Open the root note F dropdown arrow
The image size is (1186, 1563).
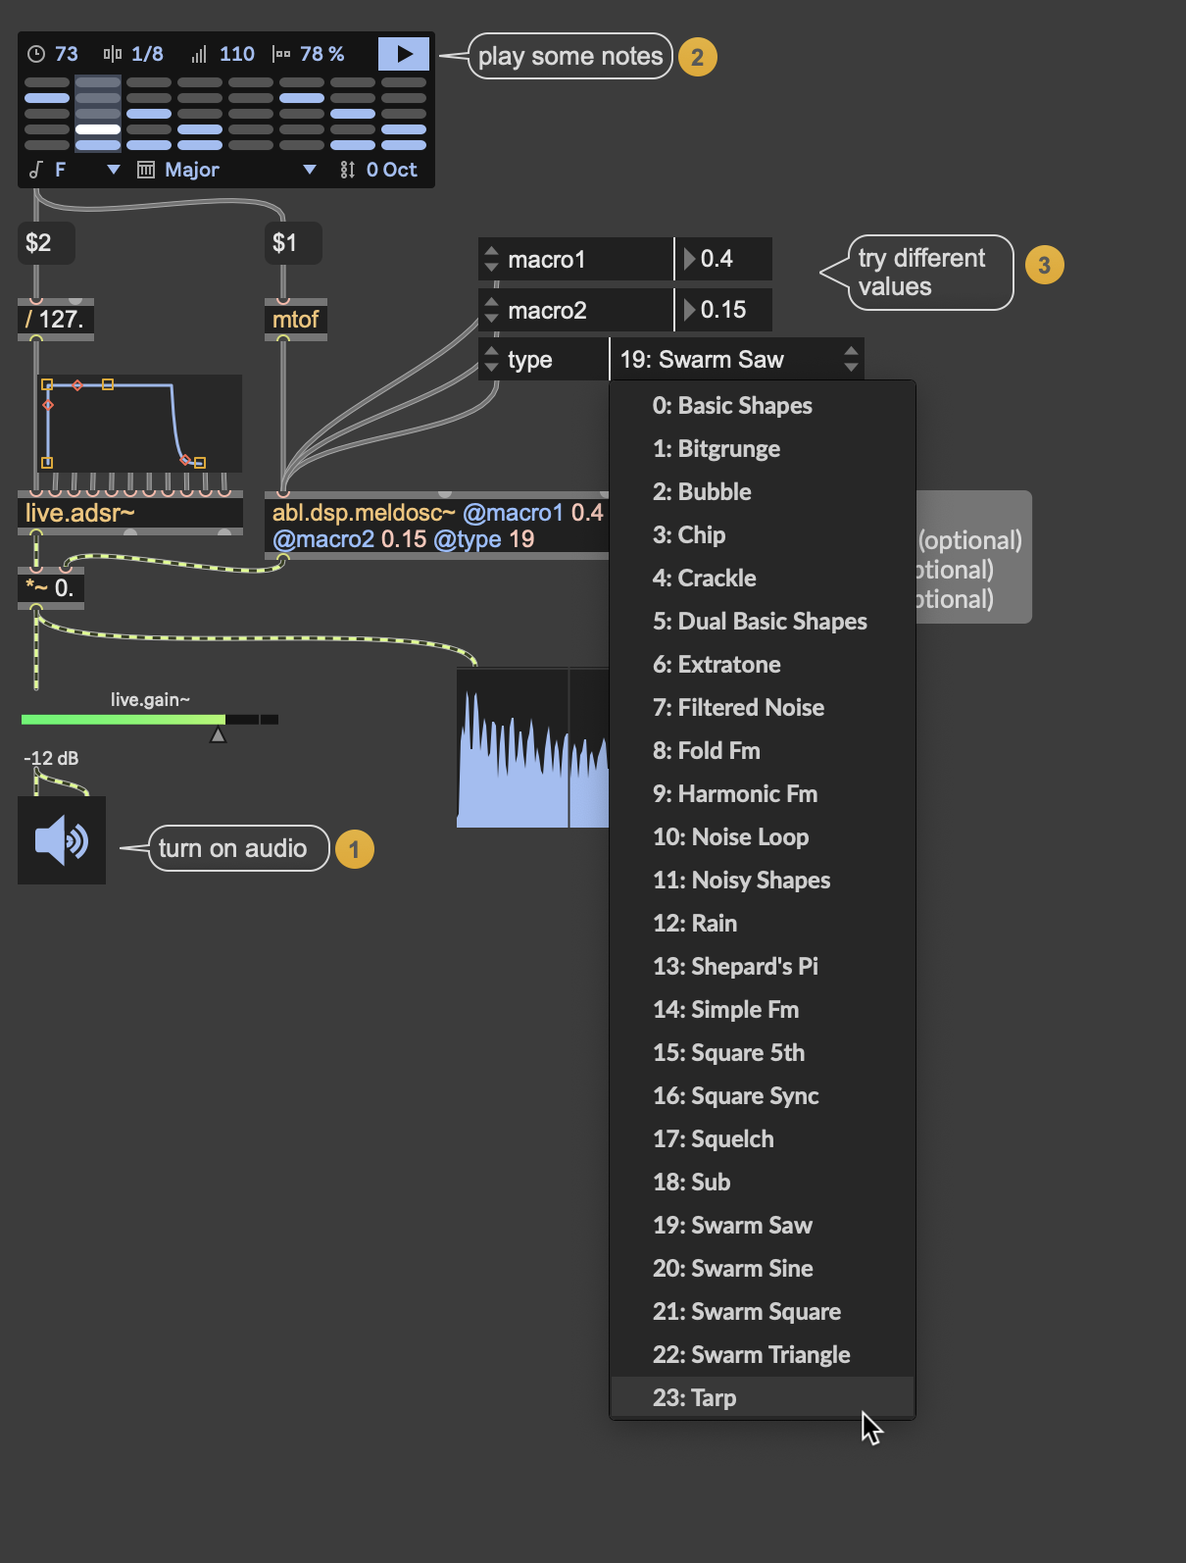[114, 170]
